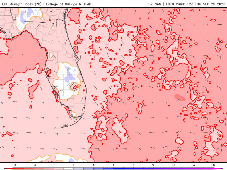This screenshot has width=227, height=170.
Task: Select the white colorbar swatch left of 1
Action: tap(69, 169)
